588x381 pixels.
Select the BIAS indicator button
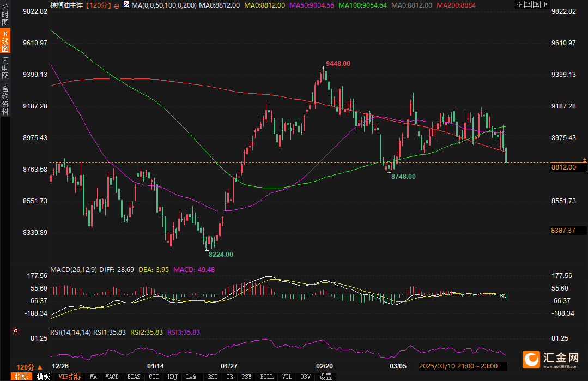134,377
